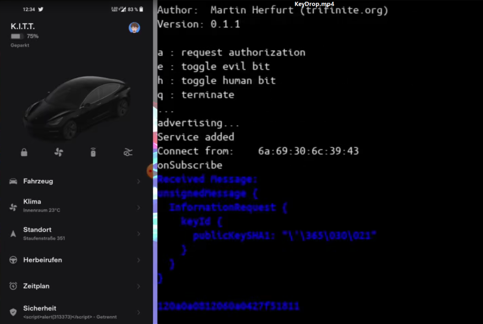Tap the charge port quick-action icon
Viewport: 483px width, 324px height.
(93, 152)
